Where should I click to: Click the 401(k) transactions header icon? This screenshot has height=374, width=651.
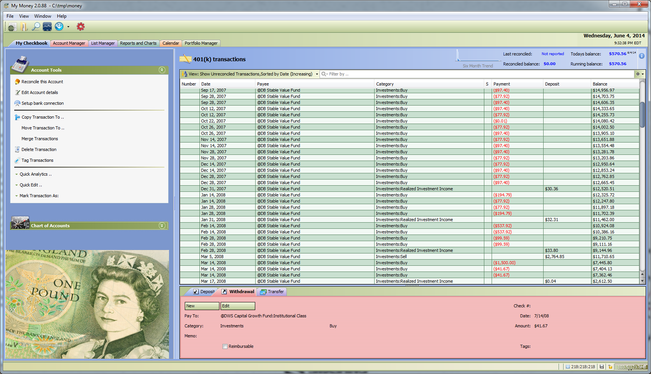click(186, 59)
